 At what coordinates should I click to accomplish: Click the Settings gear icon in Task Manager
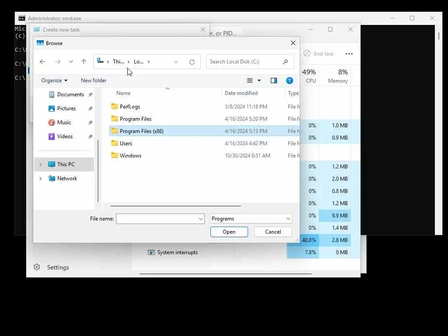(37, 267)
